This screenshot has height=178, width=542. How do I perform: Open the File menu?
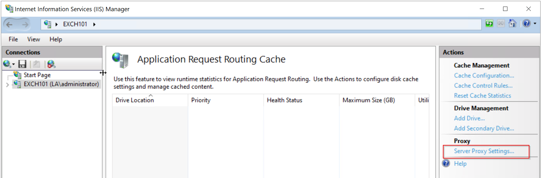pos(13,39)
